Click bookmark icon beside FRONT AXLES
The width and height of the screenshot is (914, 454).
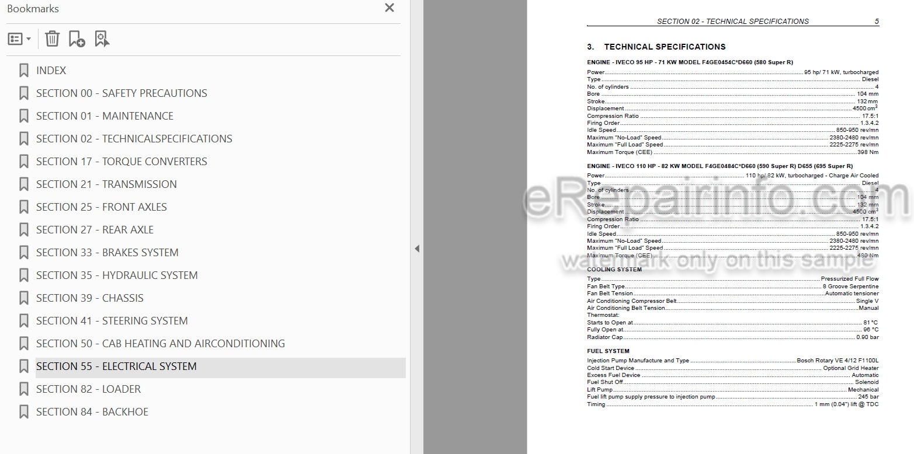(x=24, y=207)
